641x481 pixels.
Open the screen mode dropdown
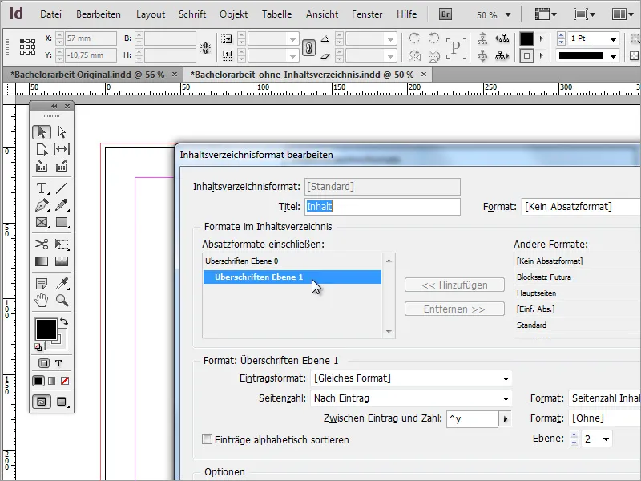click(584, 14)
